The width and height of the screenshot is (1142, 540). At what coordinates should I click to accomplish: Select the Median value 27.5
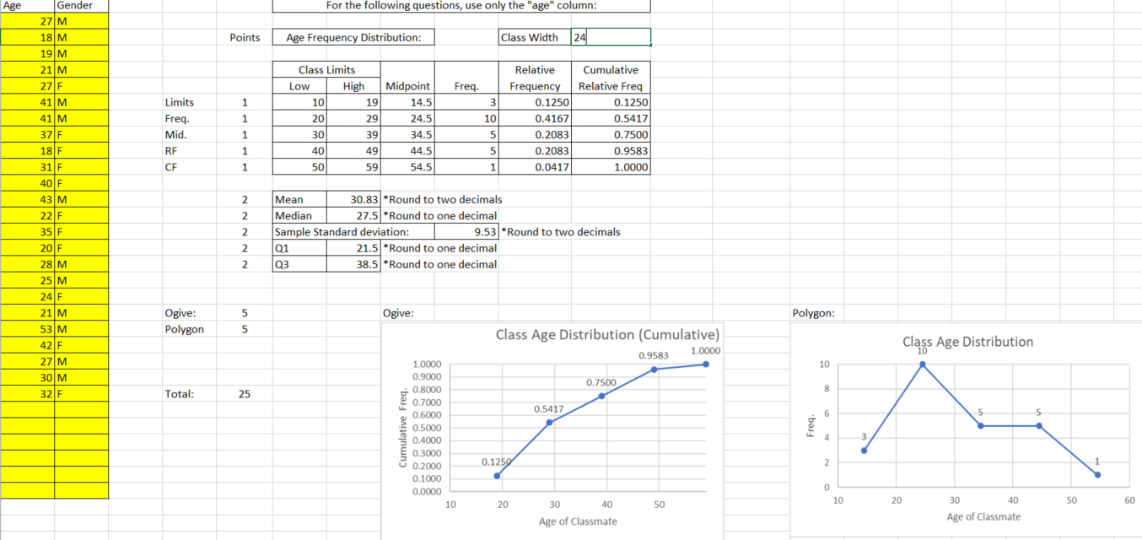[x=353, y=216]
